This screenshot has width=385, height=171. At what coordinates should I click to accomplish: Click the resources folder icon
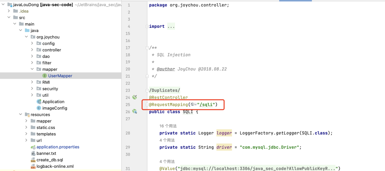pos(27,115)
